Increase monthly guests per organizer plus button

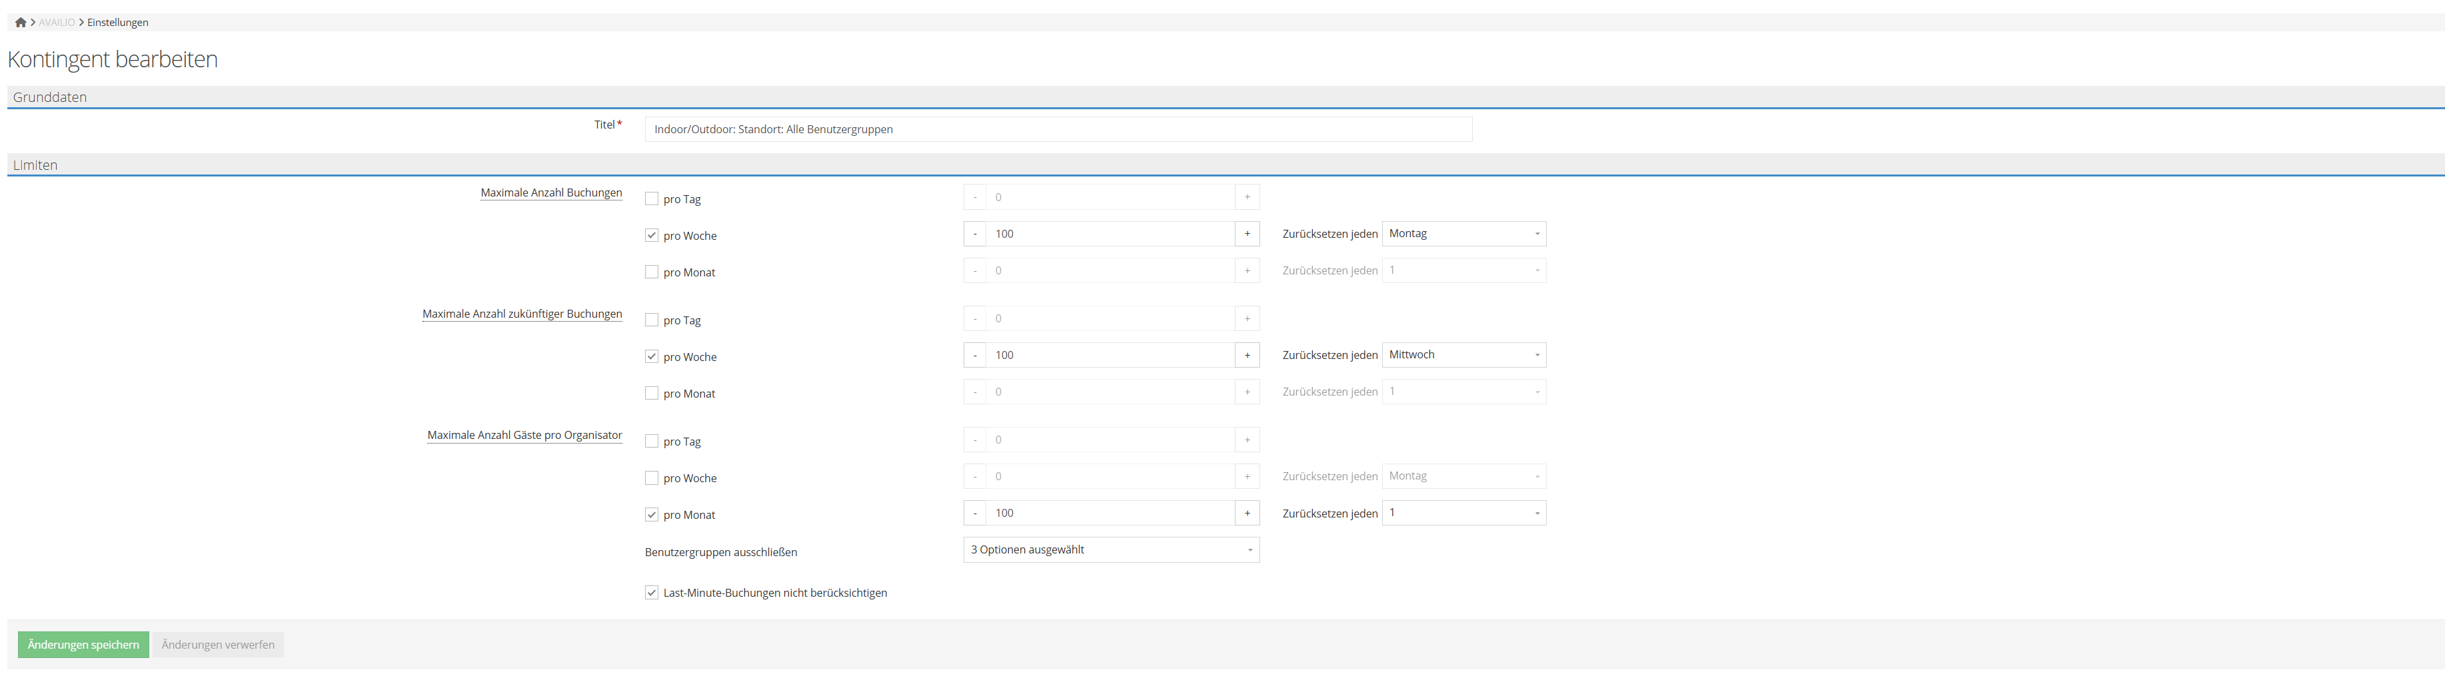pos(1246,513)
